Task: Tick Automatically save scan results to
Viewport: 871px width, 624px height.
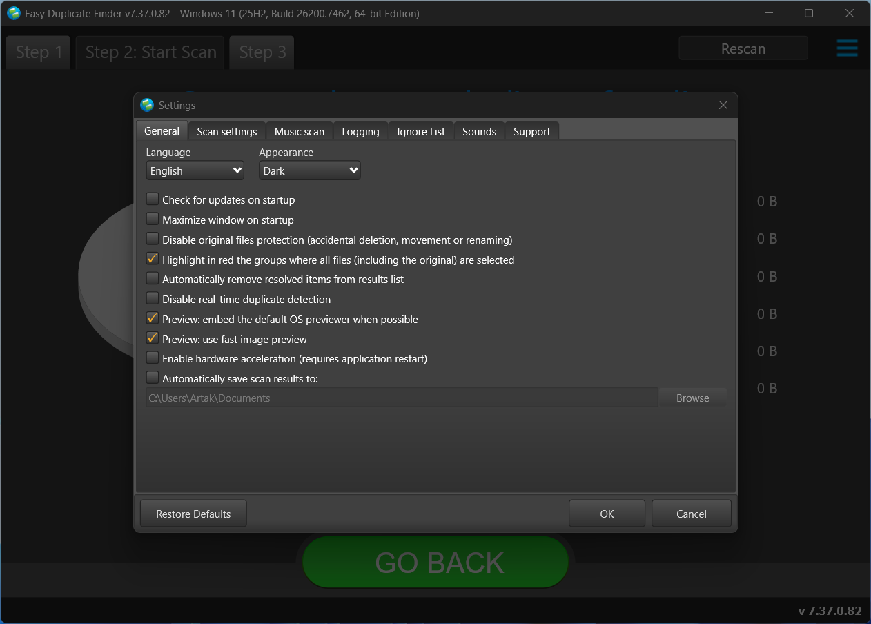Action: [x=153, y=378]
